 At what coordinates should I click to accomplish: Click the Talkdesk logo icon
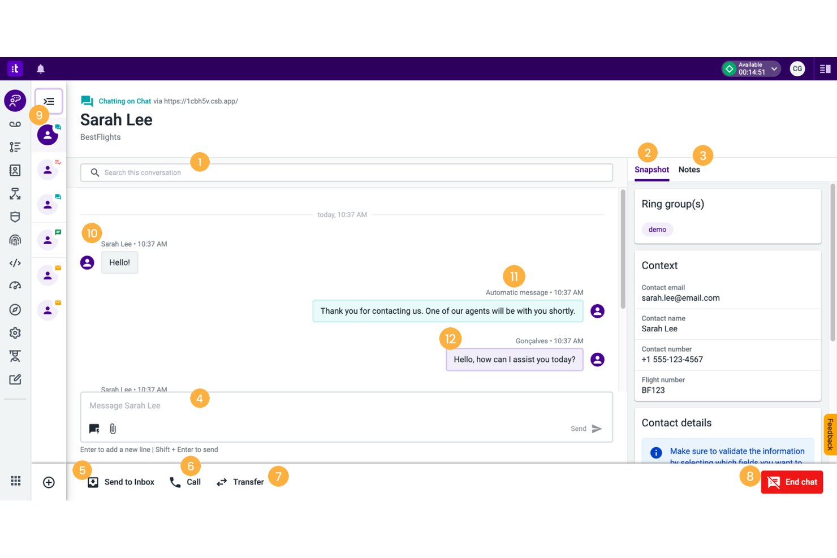pyautogui.click(x=15, y=68)
